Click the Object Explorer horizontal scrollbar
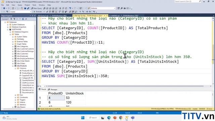 [12, 109]
